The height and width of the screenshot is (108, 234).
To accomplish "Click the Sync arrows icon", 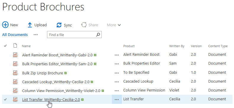I will (x=59, y=25).
